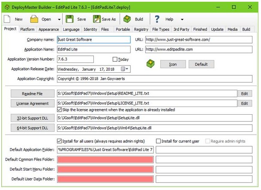261x190 pixels.
Task: Click the Require admin rights checkbox
Action: (x=207, y=141)
